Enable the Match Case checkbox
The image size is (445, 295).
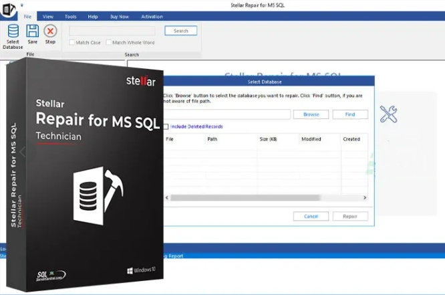point(72,42)
